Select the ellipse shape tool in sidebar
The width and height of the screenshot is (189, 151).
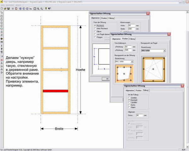coord(2,29)
